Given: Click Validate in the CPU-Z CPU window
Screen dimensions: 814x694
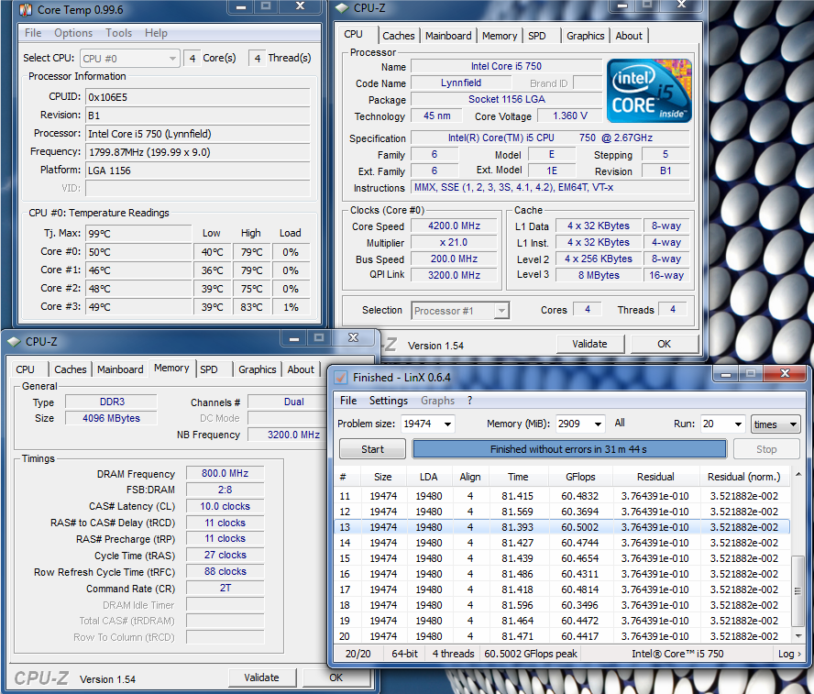Looking at the screenshot, I should click(x=589, y=344).
